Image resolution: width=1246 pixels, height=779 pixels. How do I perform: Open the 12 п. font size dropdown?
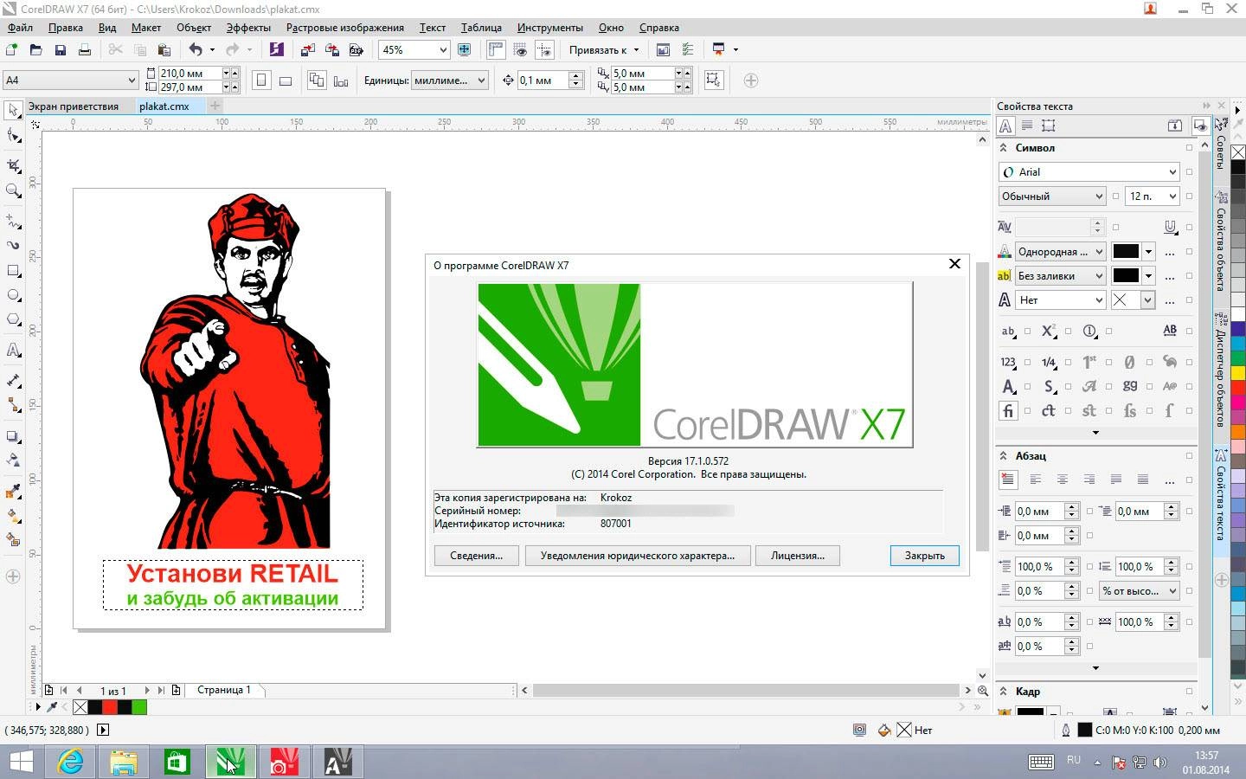(x=1172, y=196)
